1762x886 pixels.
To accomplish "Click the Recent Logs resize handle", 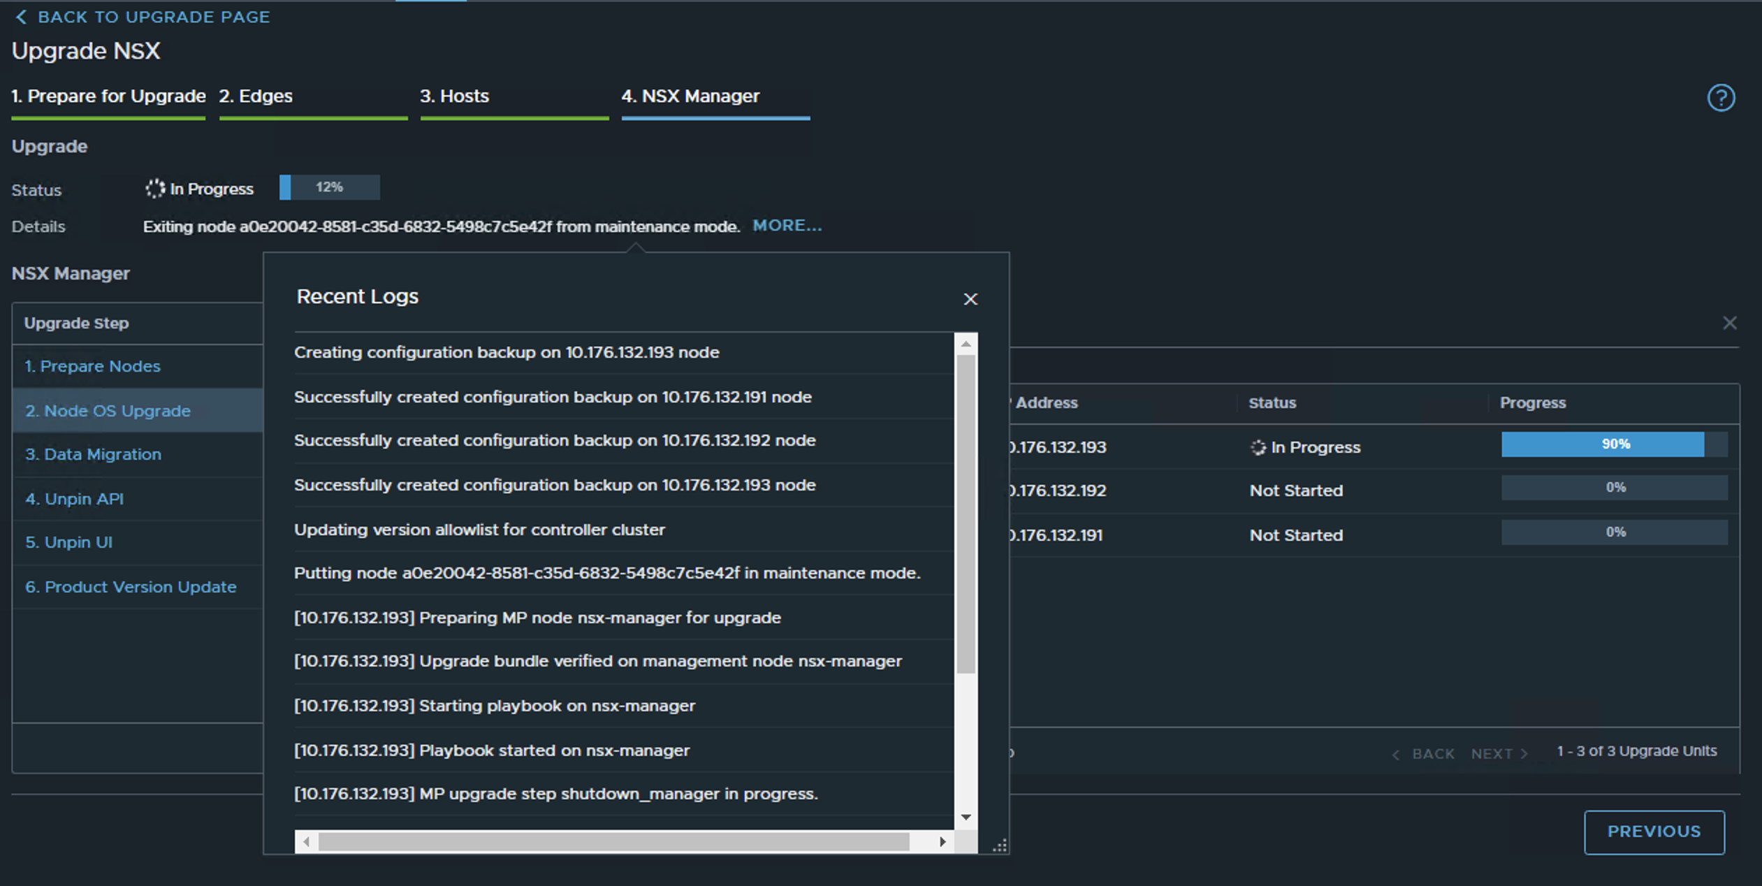I will tap(1000, 846).
